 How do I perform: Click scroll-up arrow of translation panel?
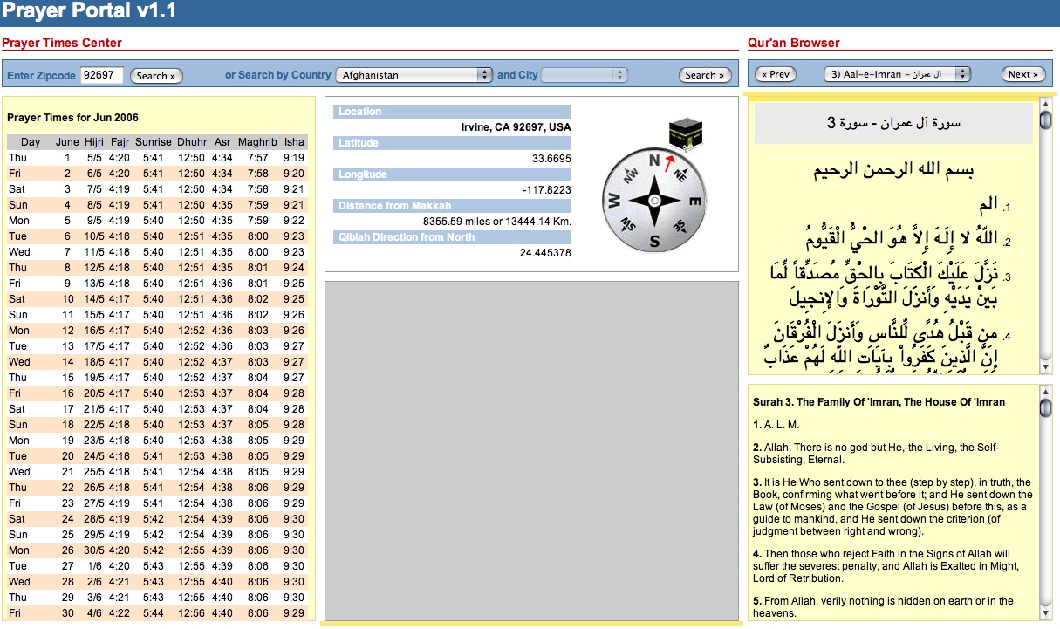tap(1045, 391)
